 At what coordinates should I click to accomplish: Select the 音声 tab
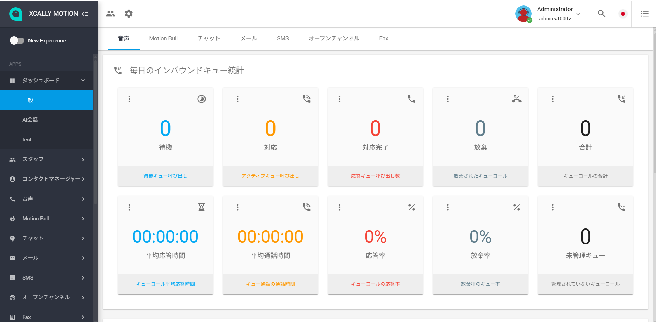click(x=124, y=39)
